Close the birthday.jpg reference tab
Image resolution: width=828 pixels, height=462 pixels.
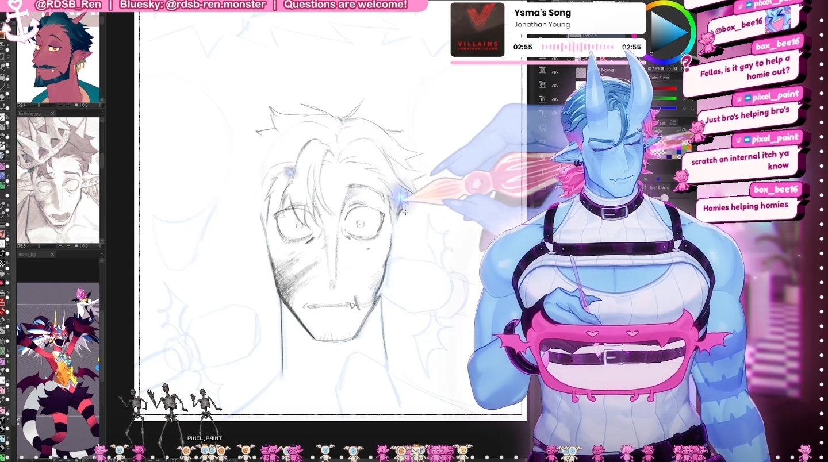(52, 114)
